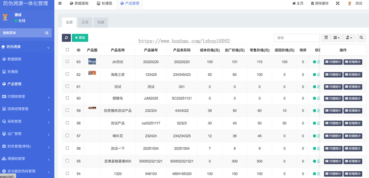The width and height of the screenshot is (369, 178).
Task: Check the checkbox for product ID 63
Action: click(67, 62)
